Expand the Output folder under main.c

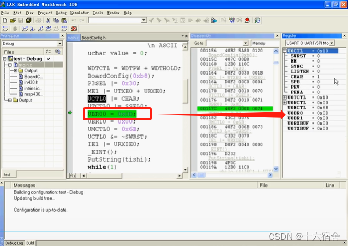(16, 71)
